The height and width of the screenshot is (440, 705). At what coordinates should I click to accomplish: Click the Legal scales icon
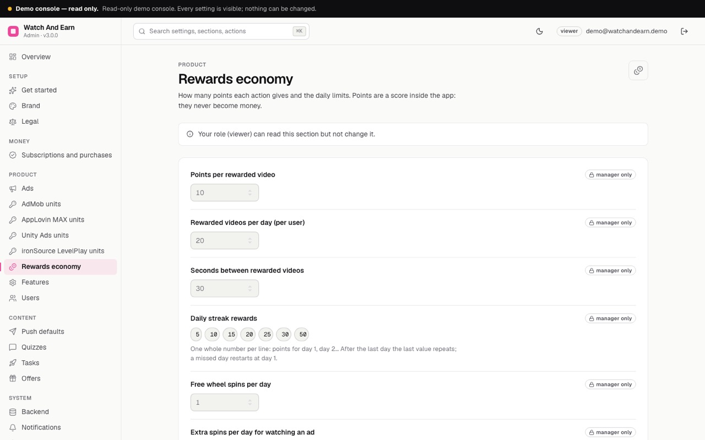click(13, 122)
